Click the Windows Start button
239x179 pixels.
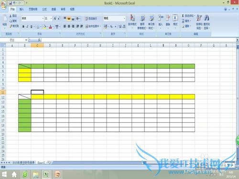pyautogui.click(x=4, y=174)
